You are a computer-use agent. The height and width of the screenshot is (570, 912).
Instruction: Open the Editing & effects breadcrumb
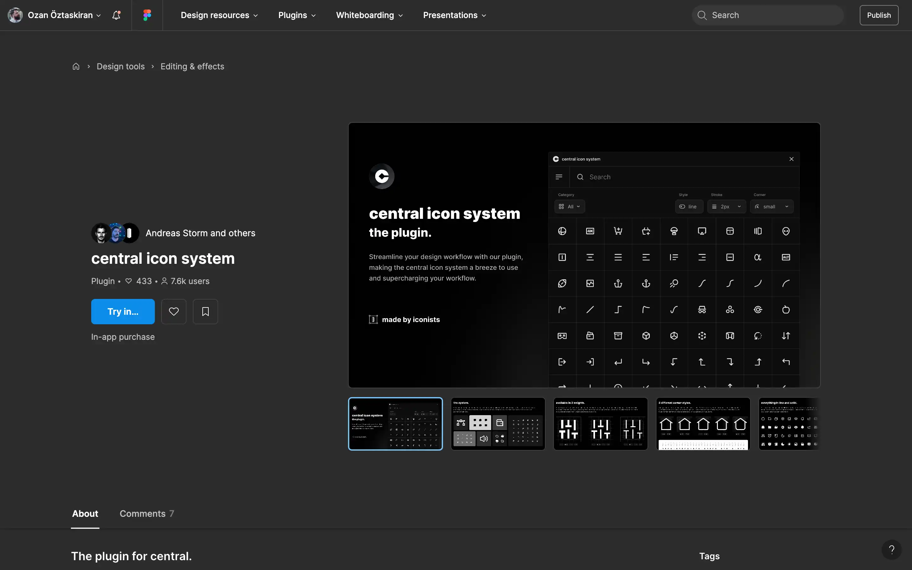pos(192,66)
